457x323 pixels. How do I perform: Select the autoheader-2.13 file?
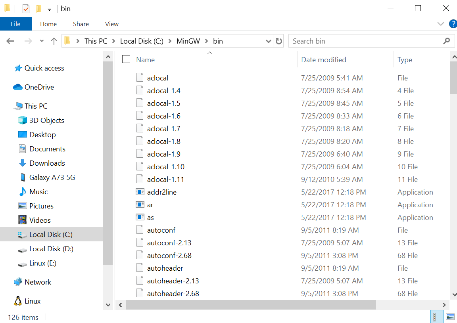point(173,281)
